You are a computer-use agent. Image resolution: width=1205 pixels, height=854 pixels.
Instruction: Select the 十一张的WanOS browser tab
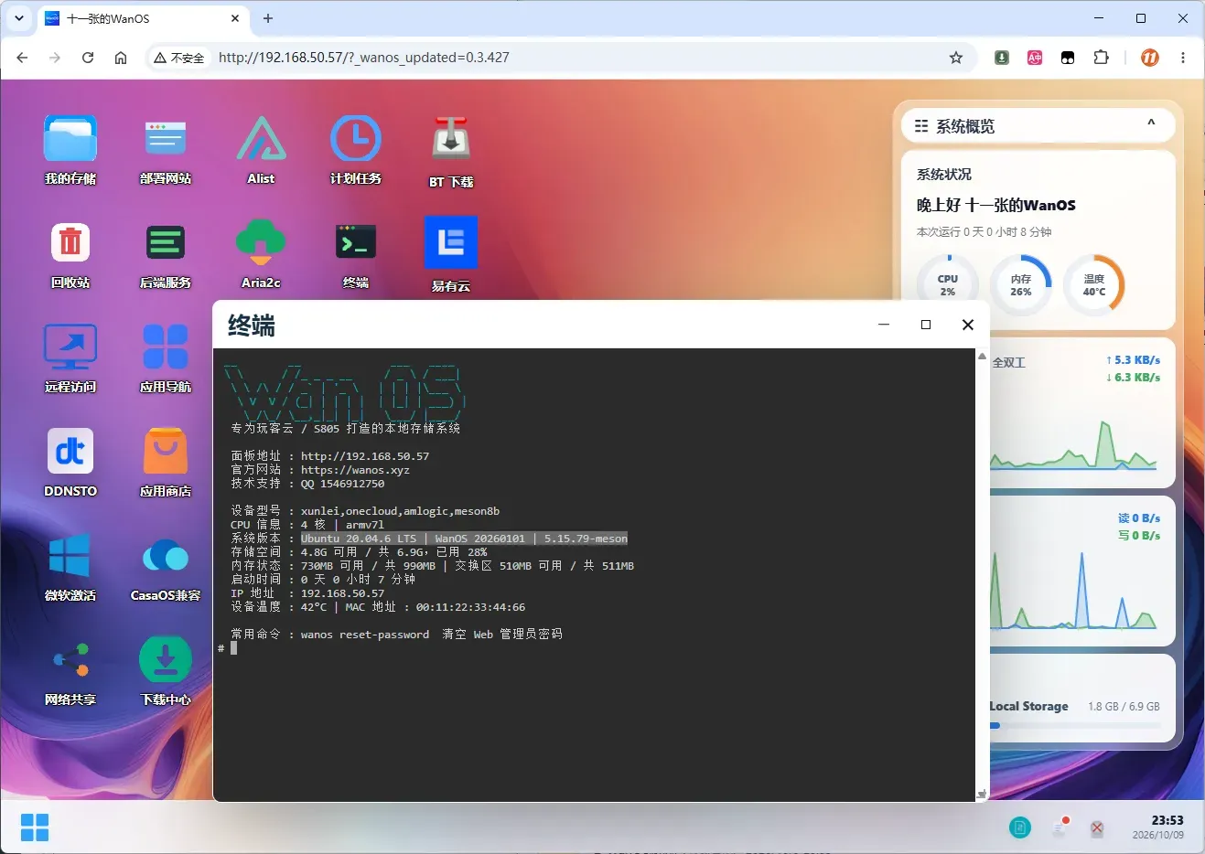(144, 18)
